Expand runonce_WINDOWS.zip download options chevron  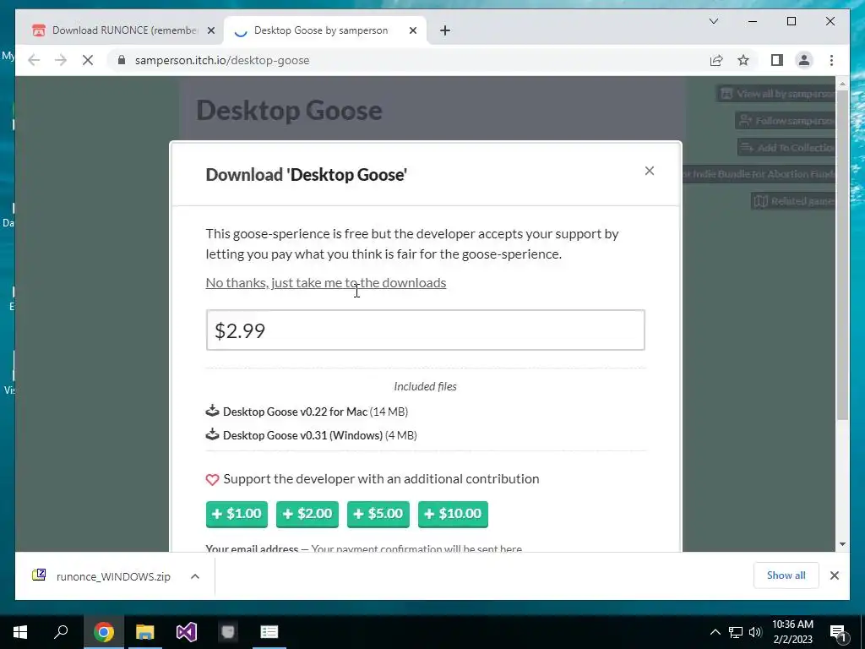(x=195, y=576)
